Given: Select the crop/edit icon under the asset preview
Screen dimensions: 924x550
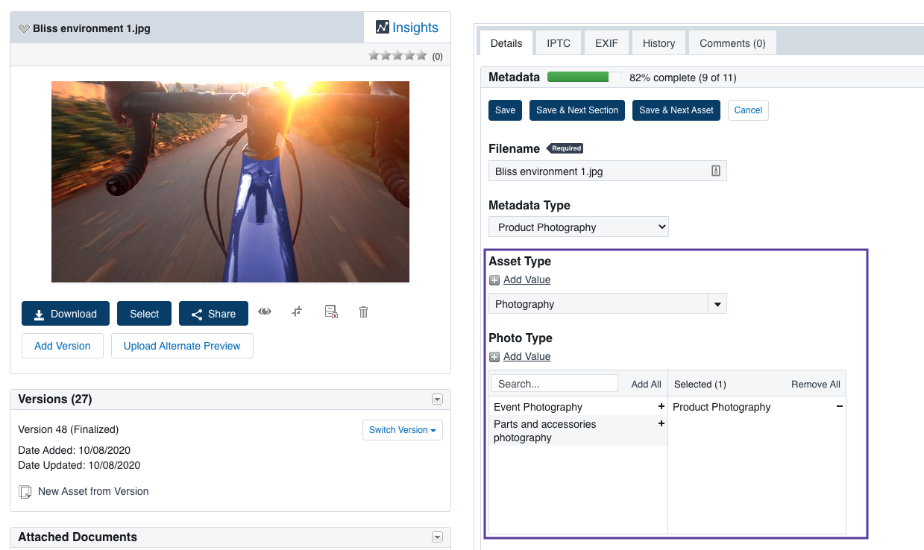Looking at the screenshot, I should click(297, 312).
